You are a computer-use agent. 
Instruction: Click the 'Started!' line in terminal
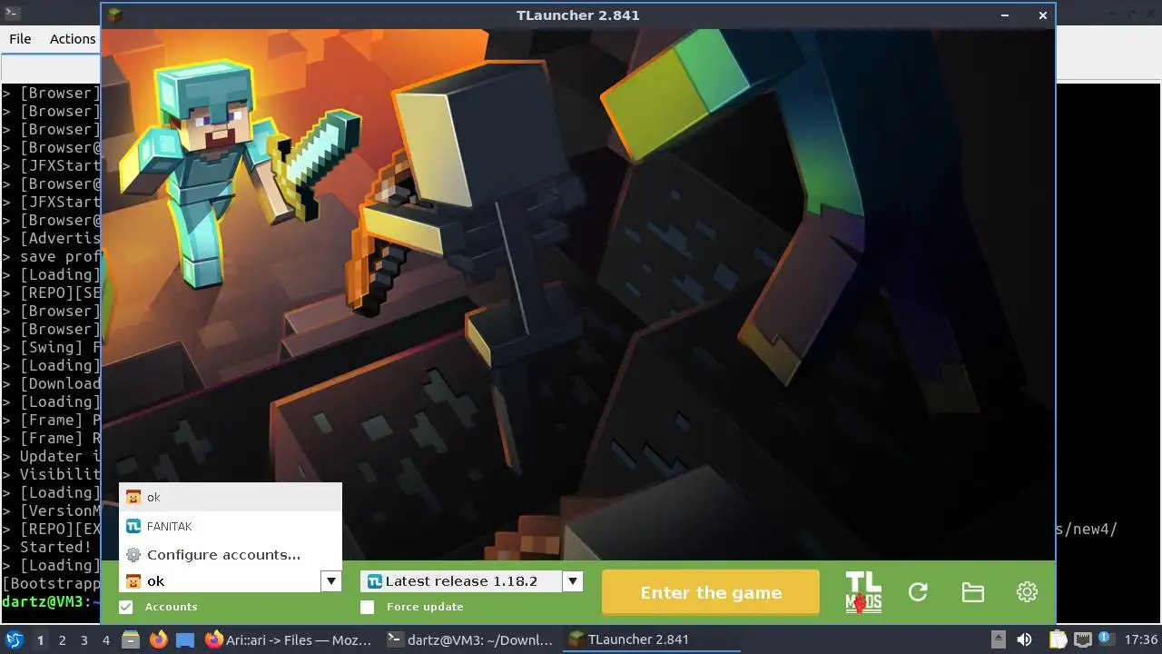pos(55,547)
